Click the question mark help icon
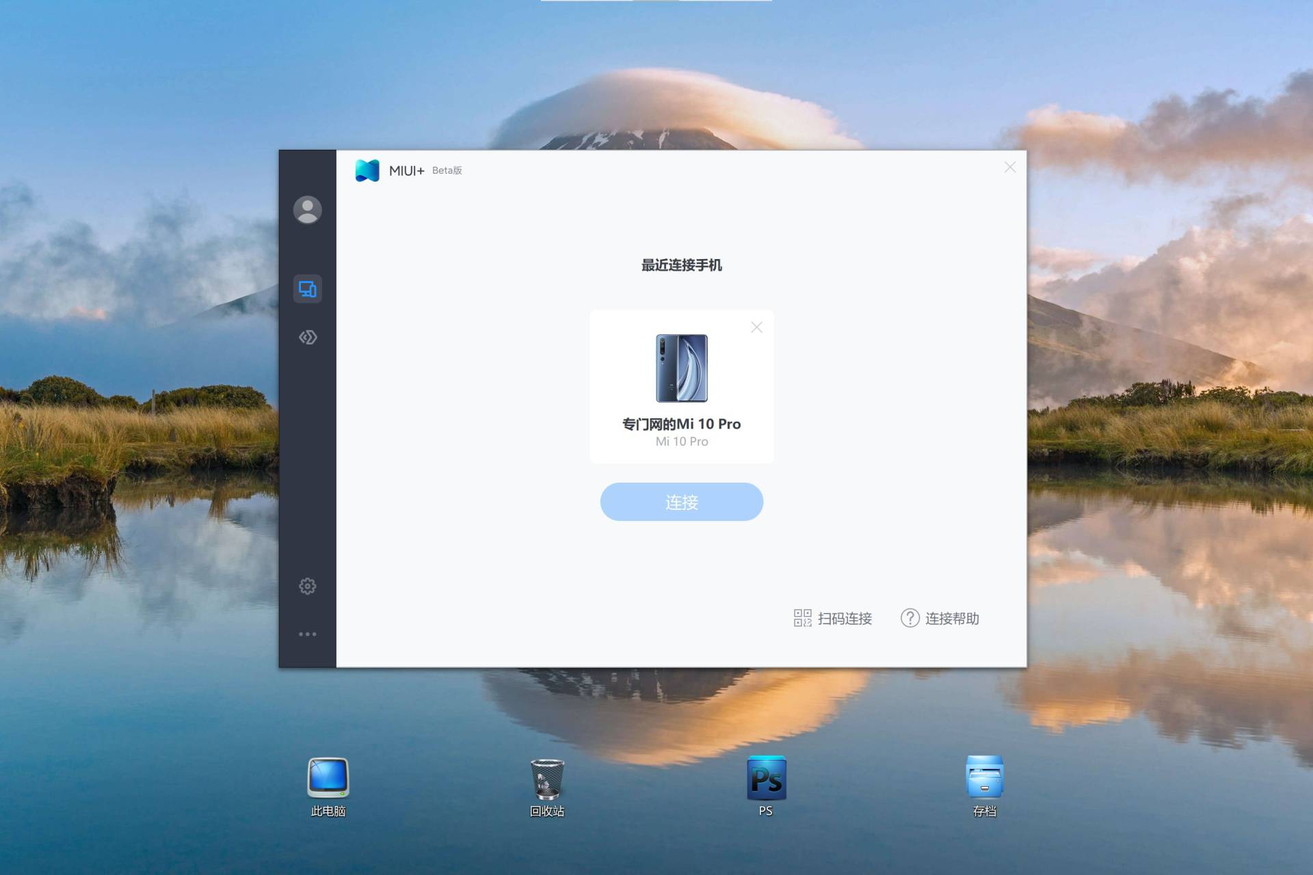This screenshot has height=875, width=1313. coord(910,618)
